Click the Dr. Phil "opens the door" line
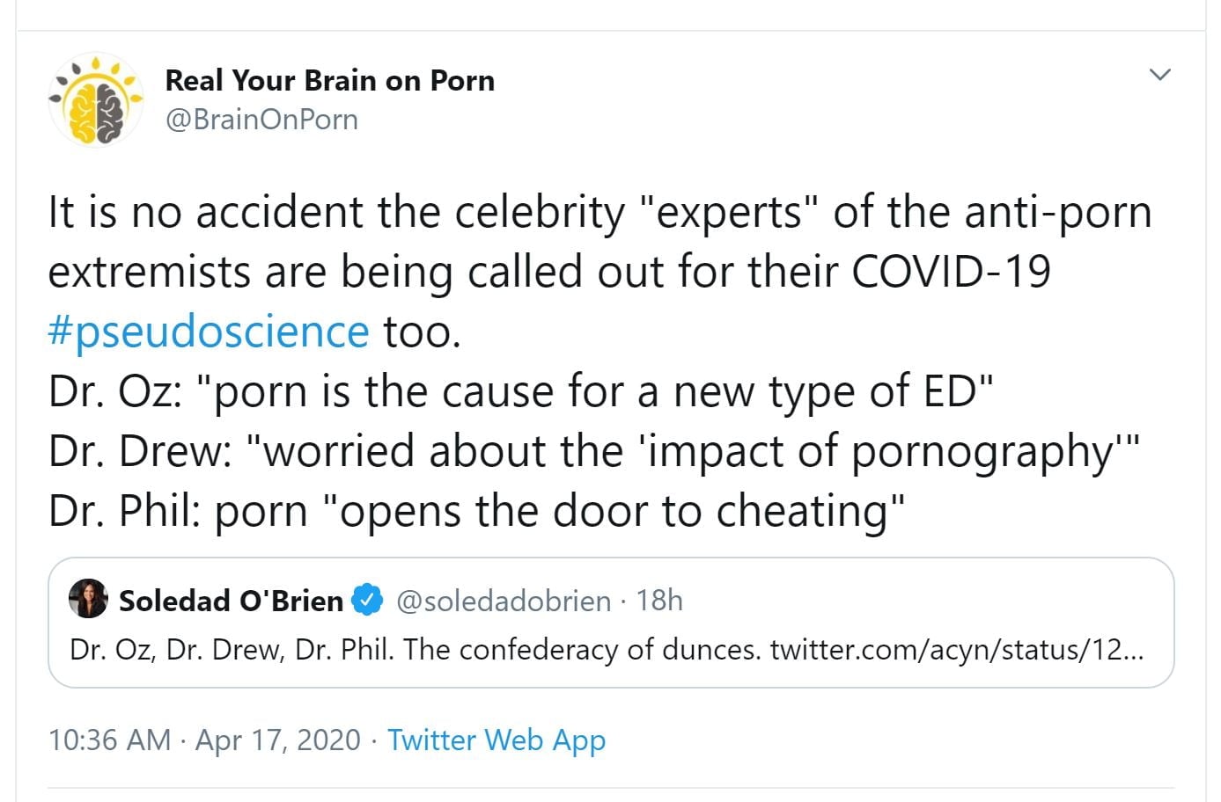1221x802 pixels. [476, 511]
